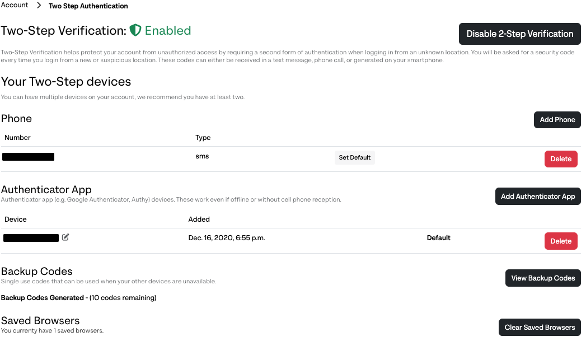This screenshot has width=586, height=341.
Task: Click the redacted authenticator device name
Action: coord(31,238)
